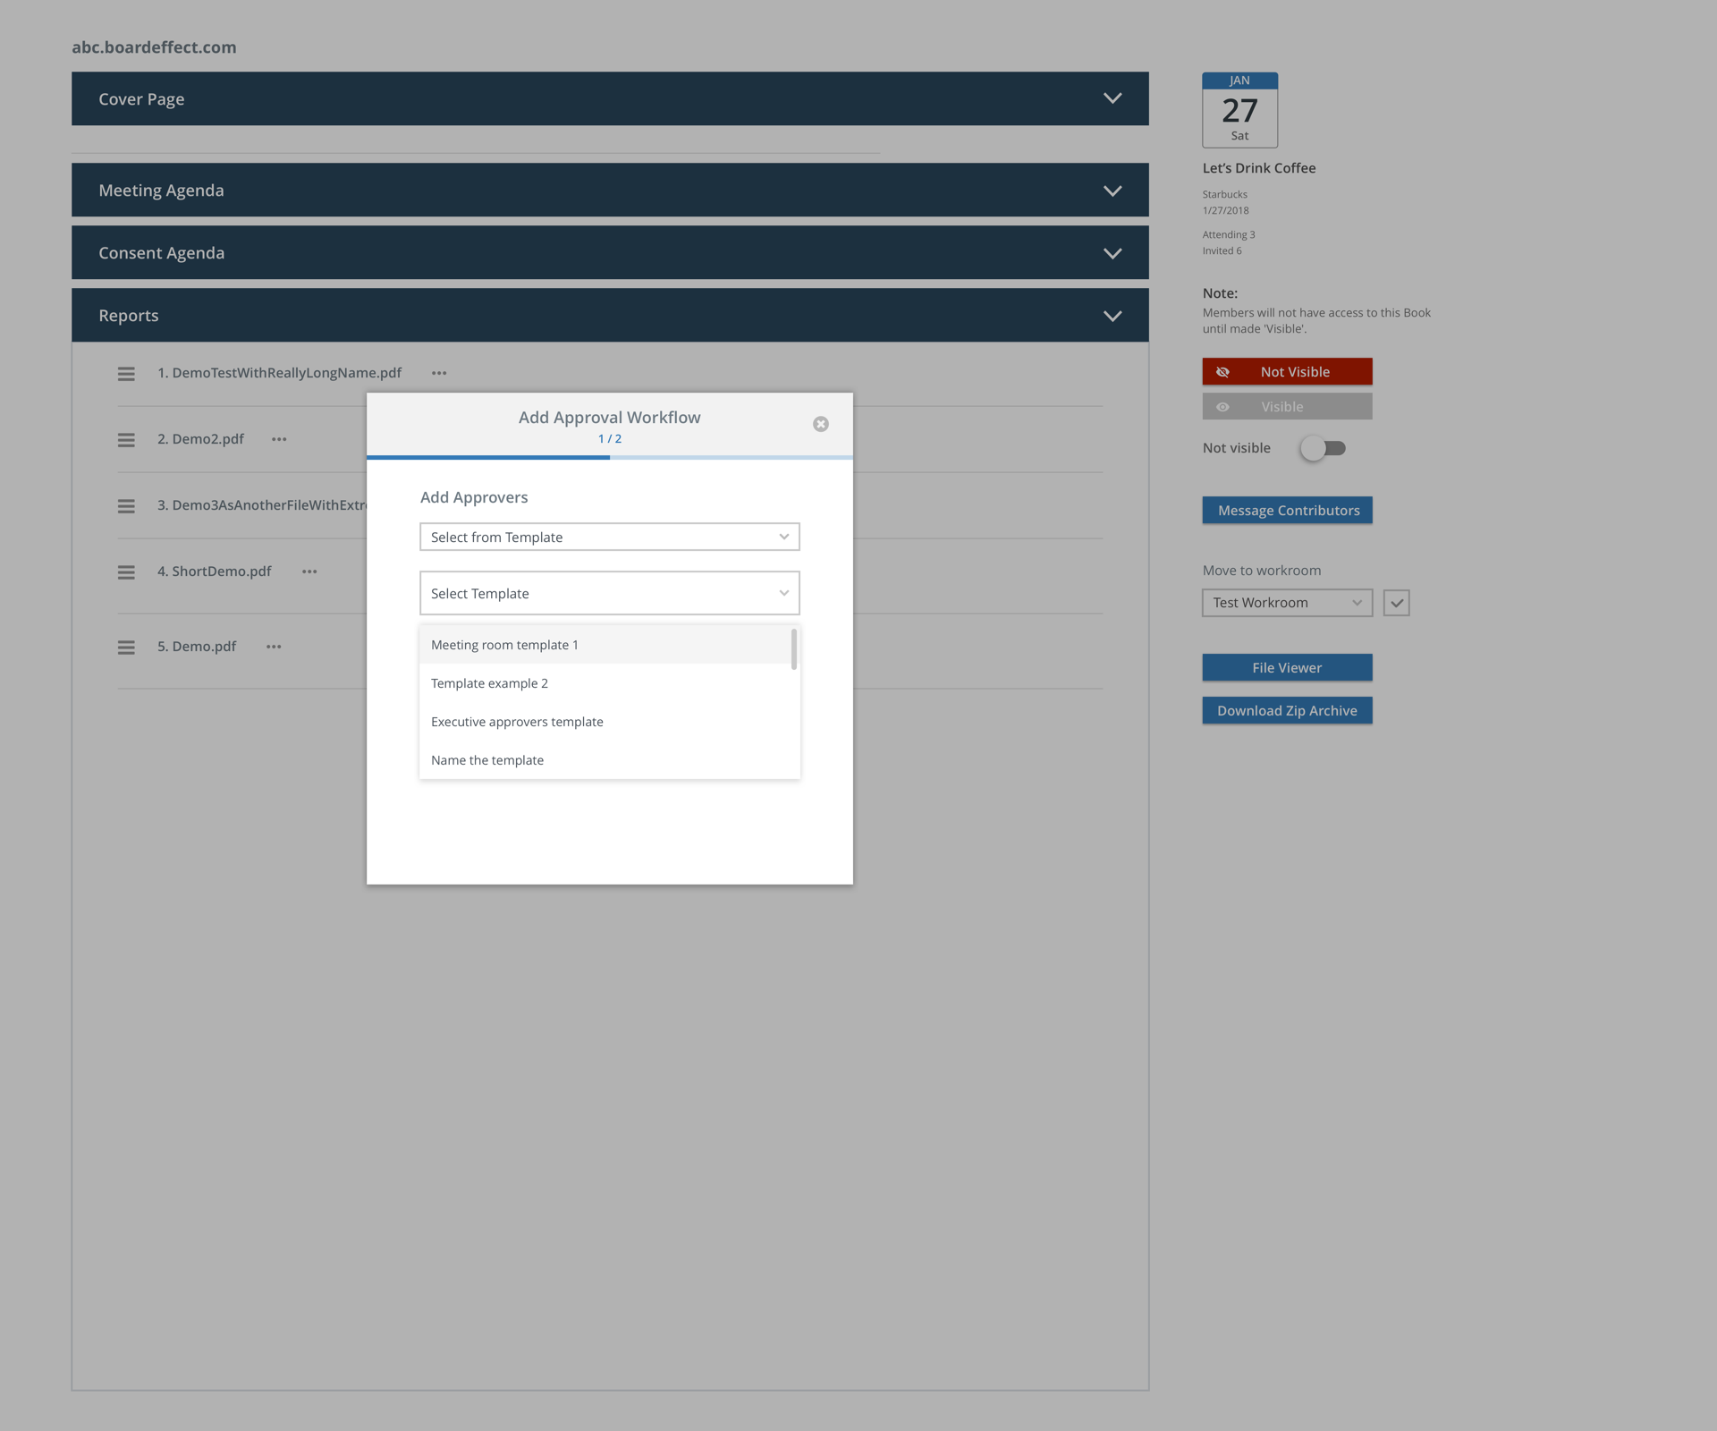Choose Meeting room template 1
The width and height of the screenshot is (1717, 1431).
[504, 645]
